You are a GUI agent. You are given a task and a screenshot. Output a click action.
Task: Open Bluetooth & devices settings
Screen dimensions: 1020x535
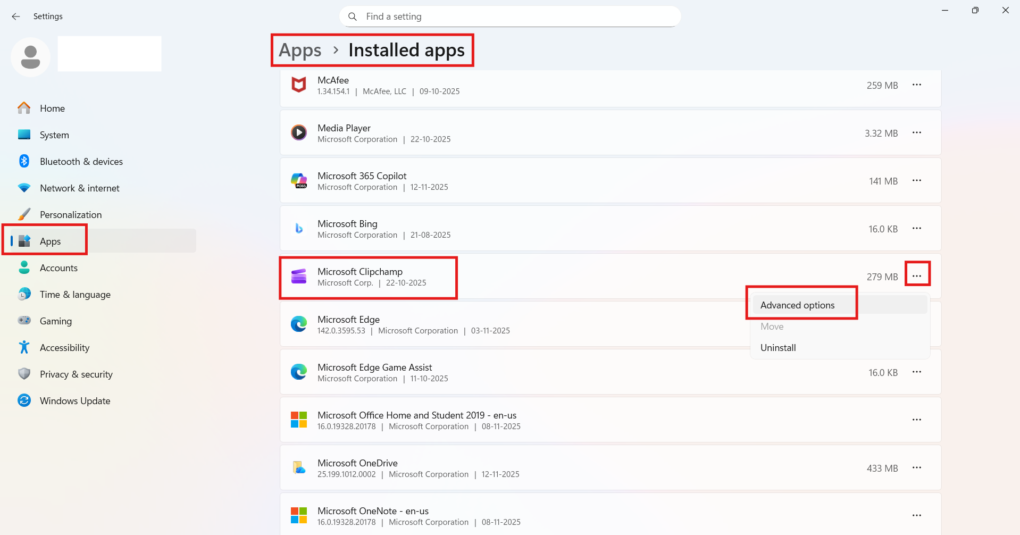[81, 161]
